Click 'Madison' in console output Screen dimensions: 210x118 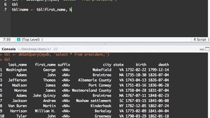coord(19,85)
